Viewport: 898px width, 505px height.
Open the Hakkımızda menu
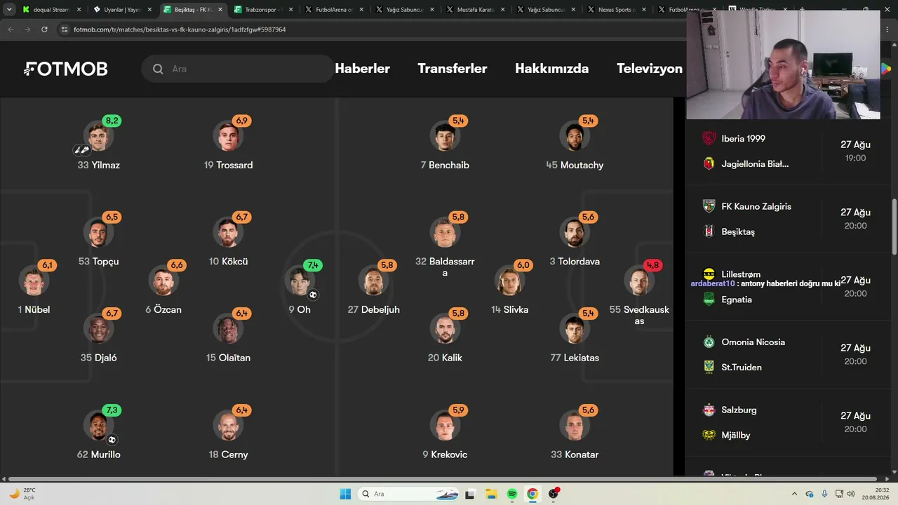tap(551, 69)
